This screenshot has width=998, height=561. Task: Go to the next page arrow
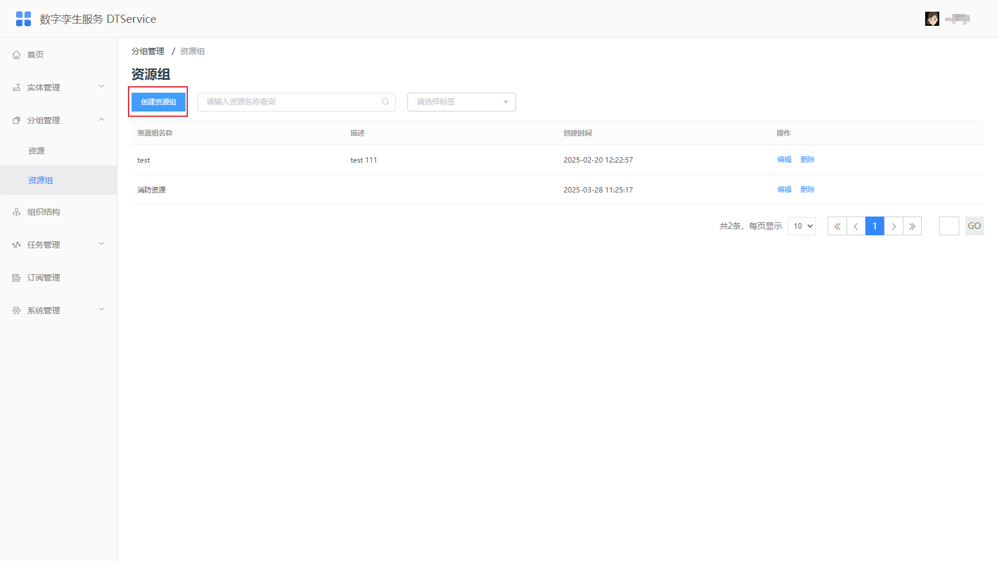click(x=894, y=226)
